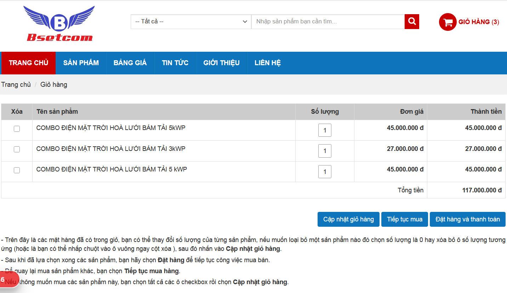
Task: Click the quantity field of the 3kWP combo
Action: (x=325, y=151)
